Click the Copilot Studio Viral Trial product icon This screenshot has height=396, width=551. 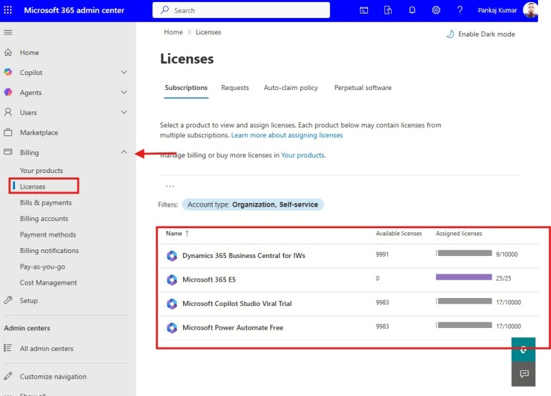click(x=172, y=304)
